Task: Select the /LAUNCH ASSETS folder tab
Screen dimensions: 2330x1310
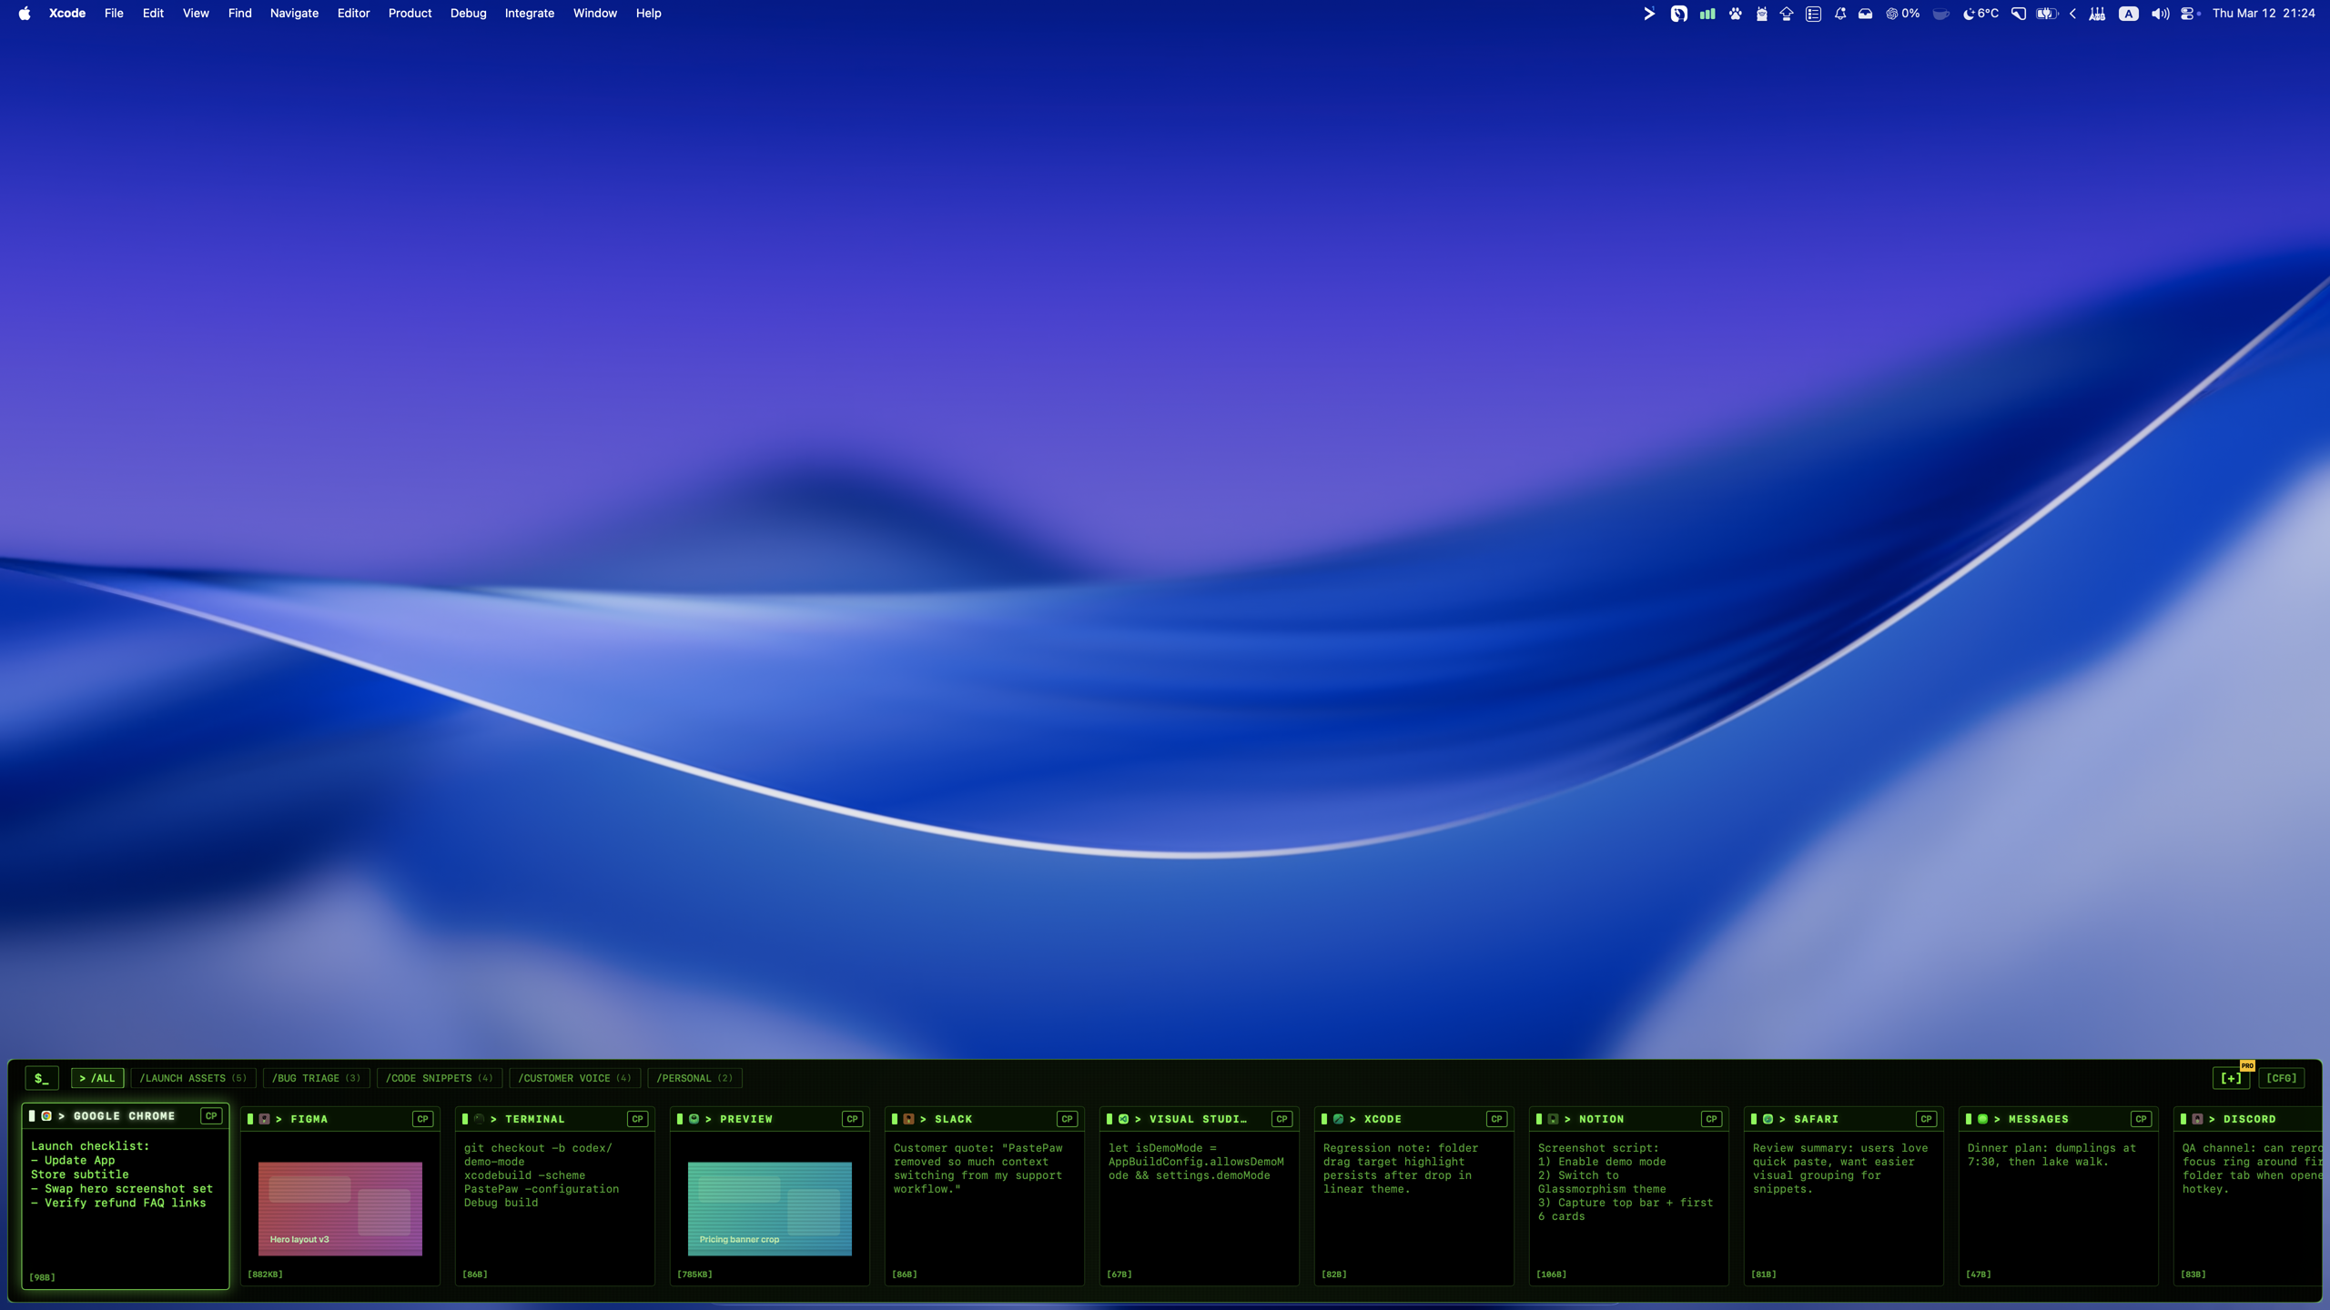Action: point(192,1078)
